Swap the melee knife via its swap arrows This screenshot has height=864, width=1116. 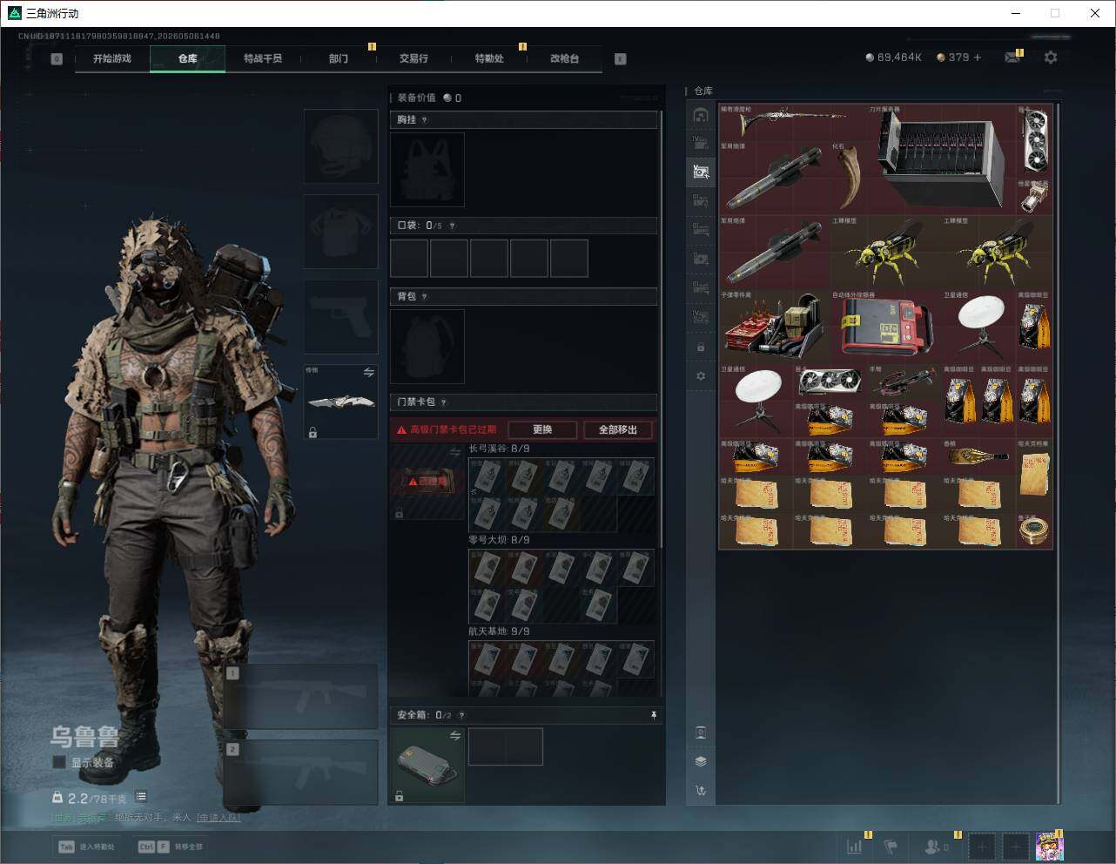tap(369, 373)
